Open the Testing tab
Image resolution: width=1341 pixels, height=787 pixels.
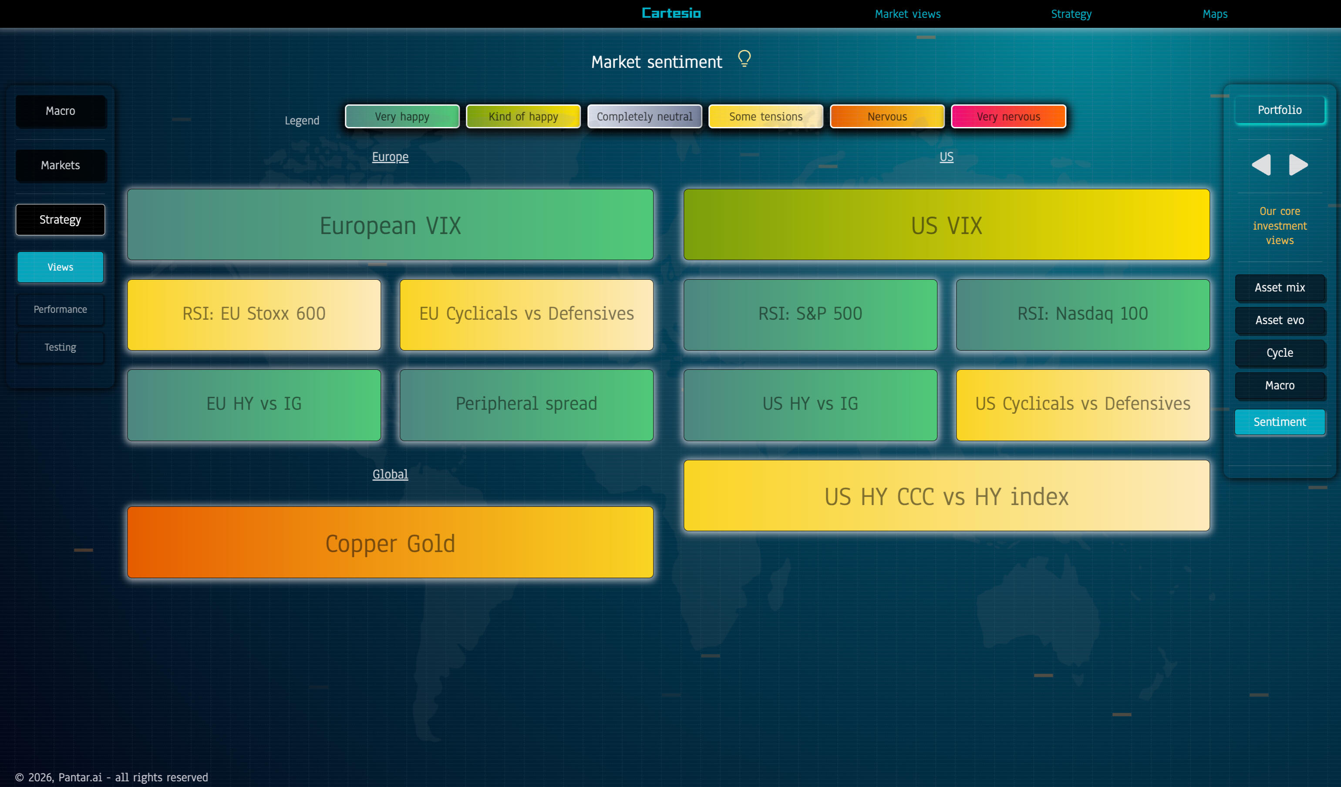[60, 347]
